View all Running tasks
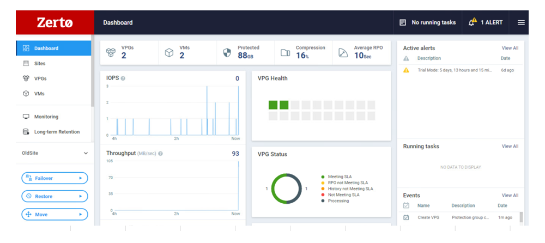The height and width of the screenshot is (243, 545). 510,147
